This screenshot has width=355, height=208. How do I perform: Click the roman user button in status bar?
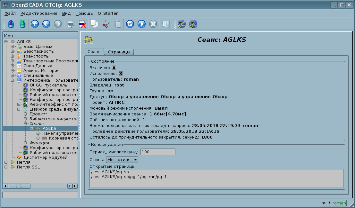tap(339, 203)
